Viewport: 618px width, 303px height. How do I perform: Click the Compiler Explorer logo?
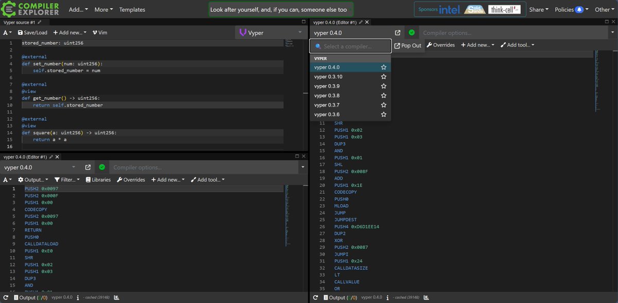(x=30, y=9)
